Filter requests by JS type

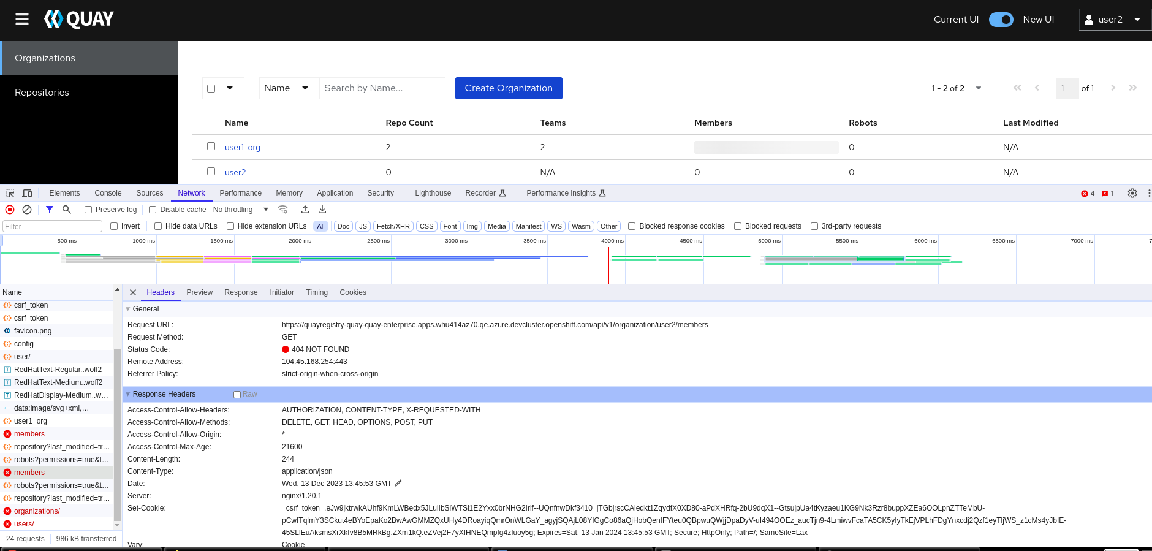(363, 226)
